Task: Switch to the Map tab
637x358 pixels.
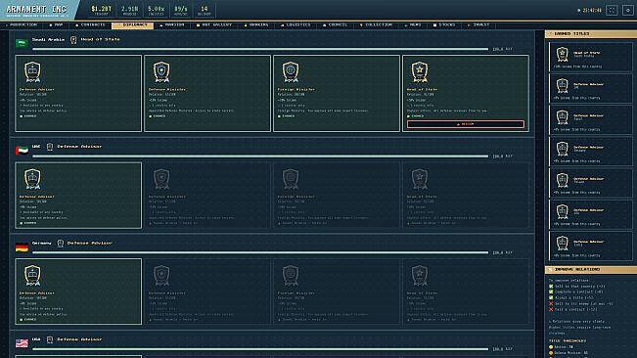Action: click(x=56, y=25)
